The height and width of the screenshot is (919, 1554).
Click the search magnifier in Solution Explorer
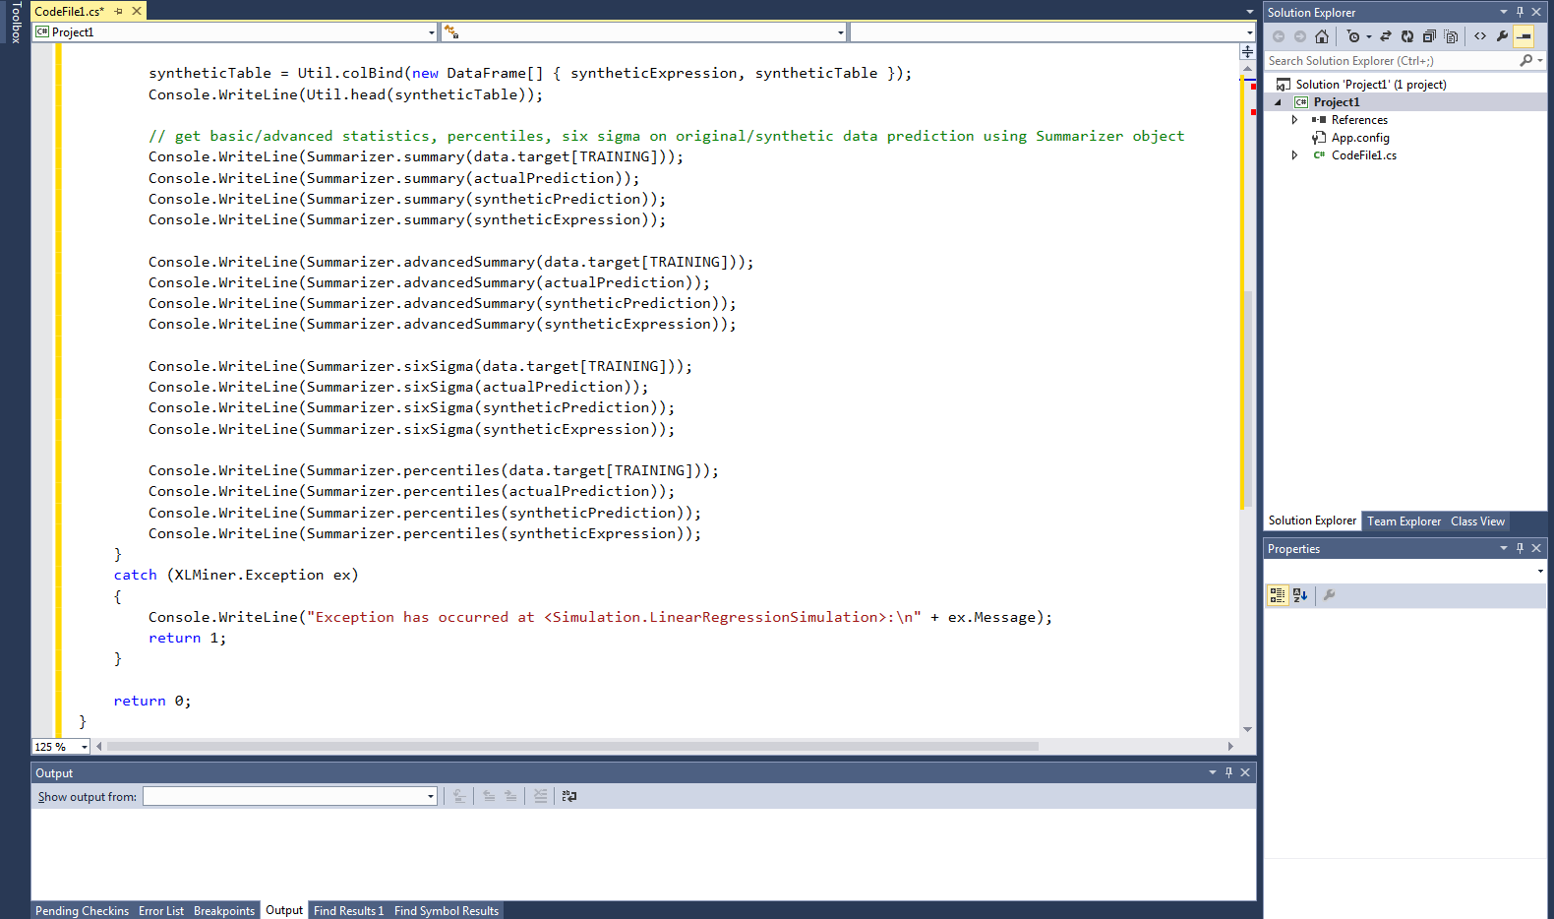tap(1525, 61)
